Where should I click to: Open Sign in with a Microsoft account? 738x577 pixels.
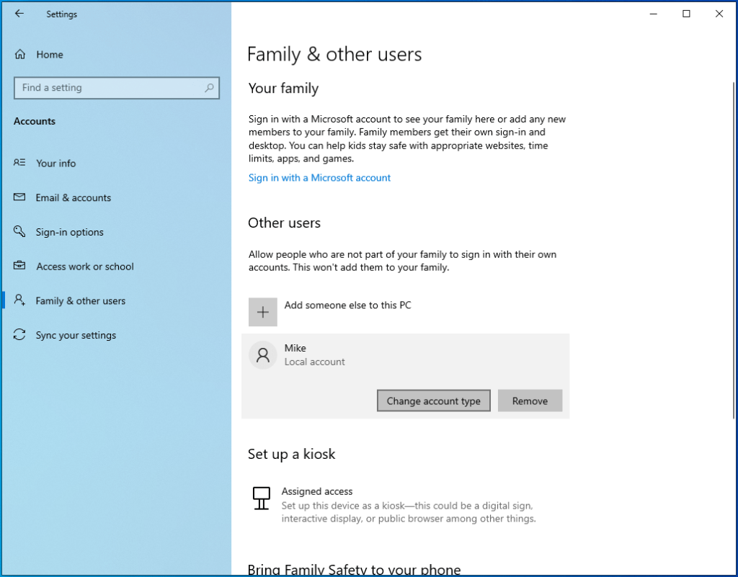point(319,177)
